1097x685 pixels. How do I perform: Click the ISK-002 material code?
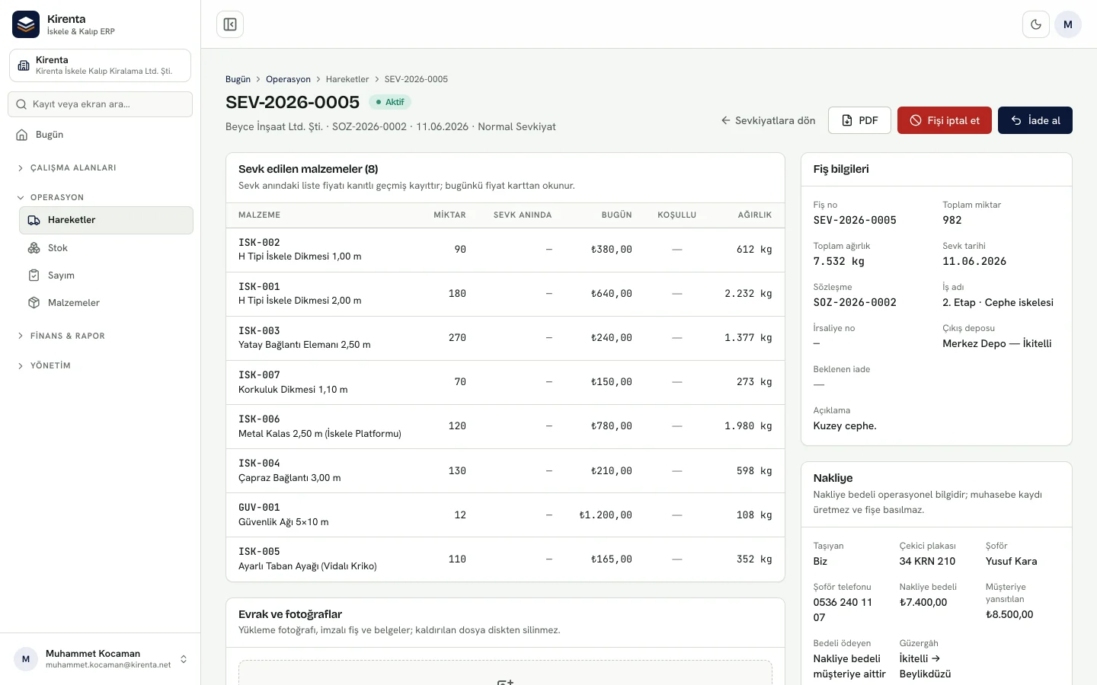[259, 243]
